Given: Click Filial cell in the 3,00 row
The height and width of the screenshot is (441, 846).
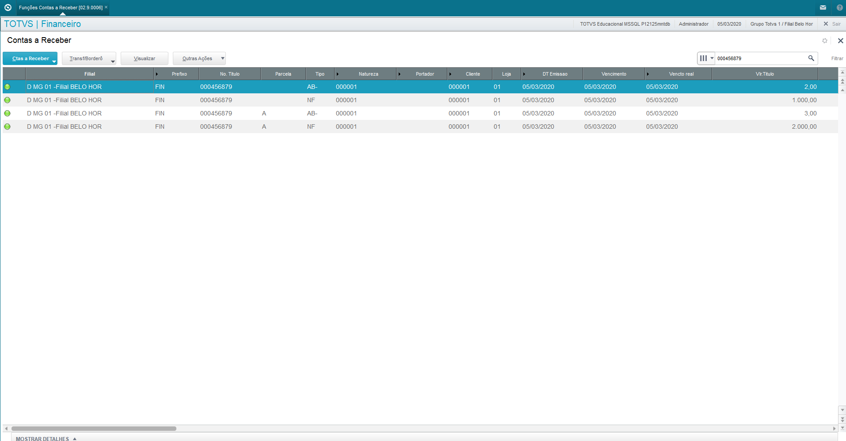Looking at the screenshot, I should [x=90, y=113].
